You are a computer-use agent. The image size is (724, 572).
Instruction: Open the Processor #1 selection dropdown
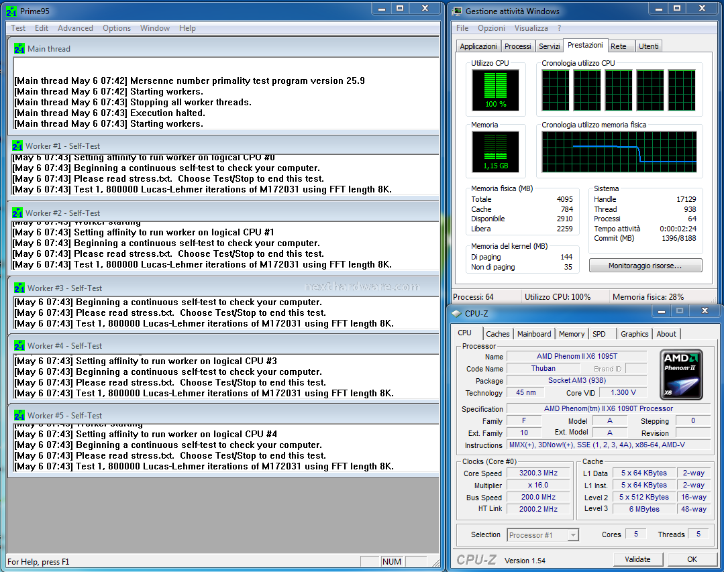coord(543,535)
